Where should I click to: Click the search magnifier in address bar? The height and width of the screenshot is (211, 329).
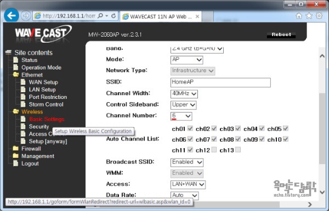(100, 16)
